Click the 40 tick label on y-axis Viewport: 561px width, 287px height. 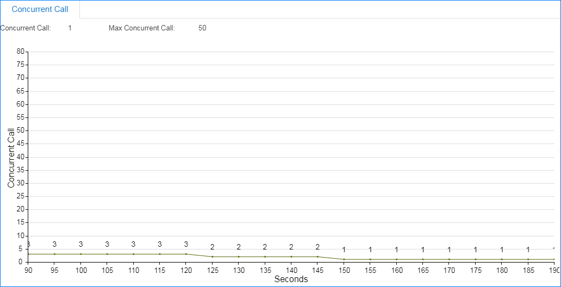click(21, 157)
